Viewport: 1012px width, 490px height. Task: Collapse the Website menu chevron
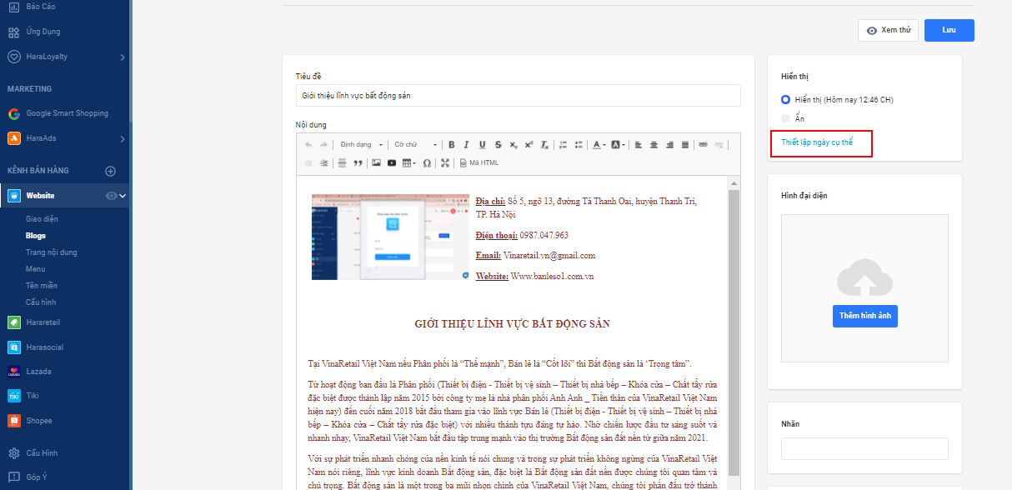pos(123,196)
